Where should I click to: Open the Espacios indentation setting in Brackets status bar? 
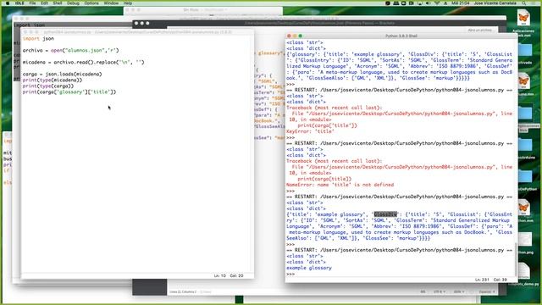pyautogui.click(x=487, y=291)
